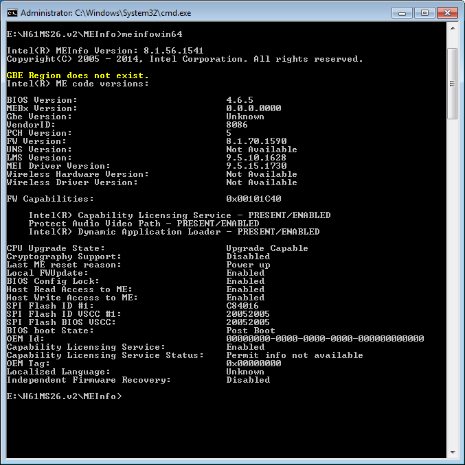
Task: Click the MEInfo version '8.1.56.1541'
Action: (x=173, y=51)
